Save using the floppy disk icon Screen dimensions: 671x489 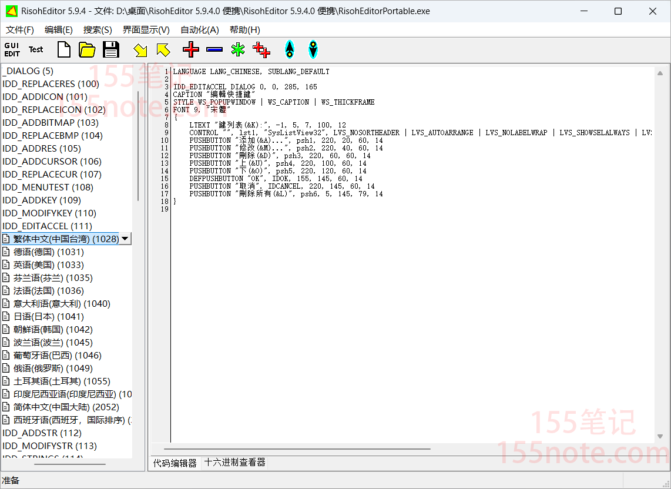click(111, 50)
